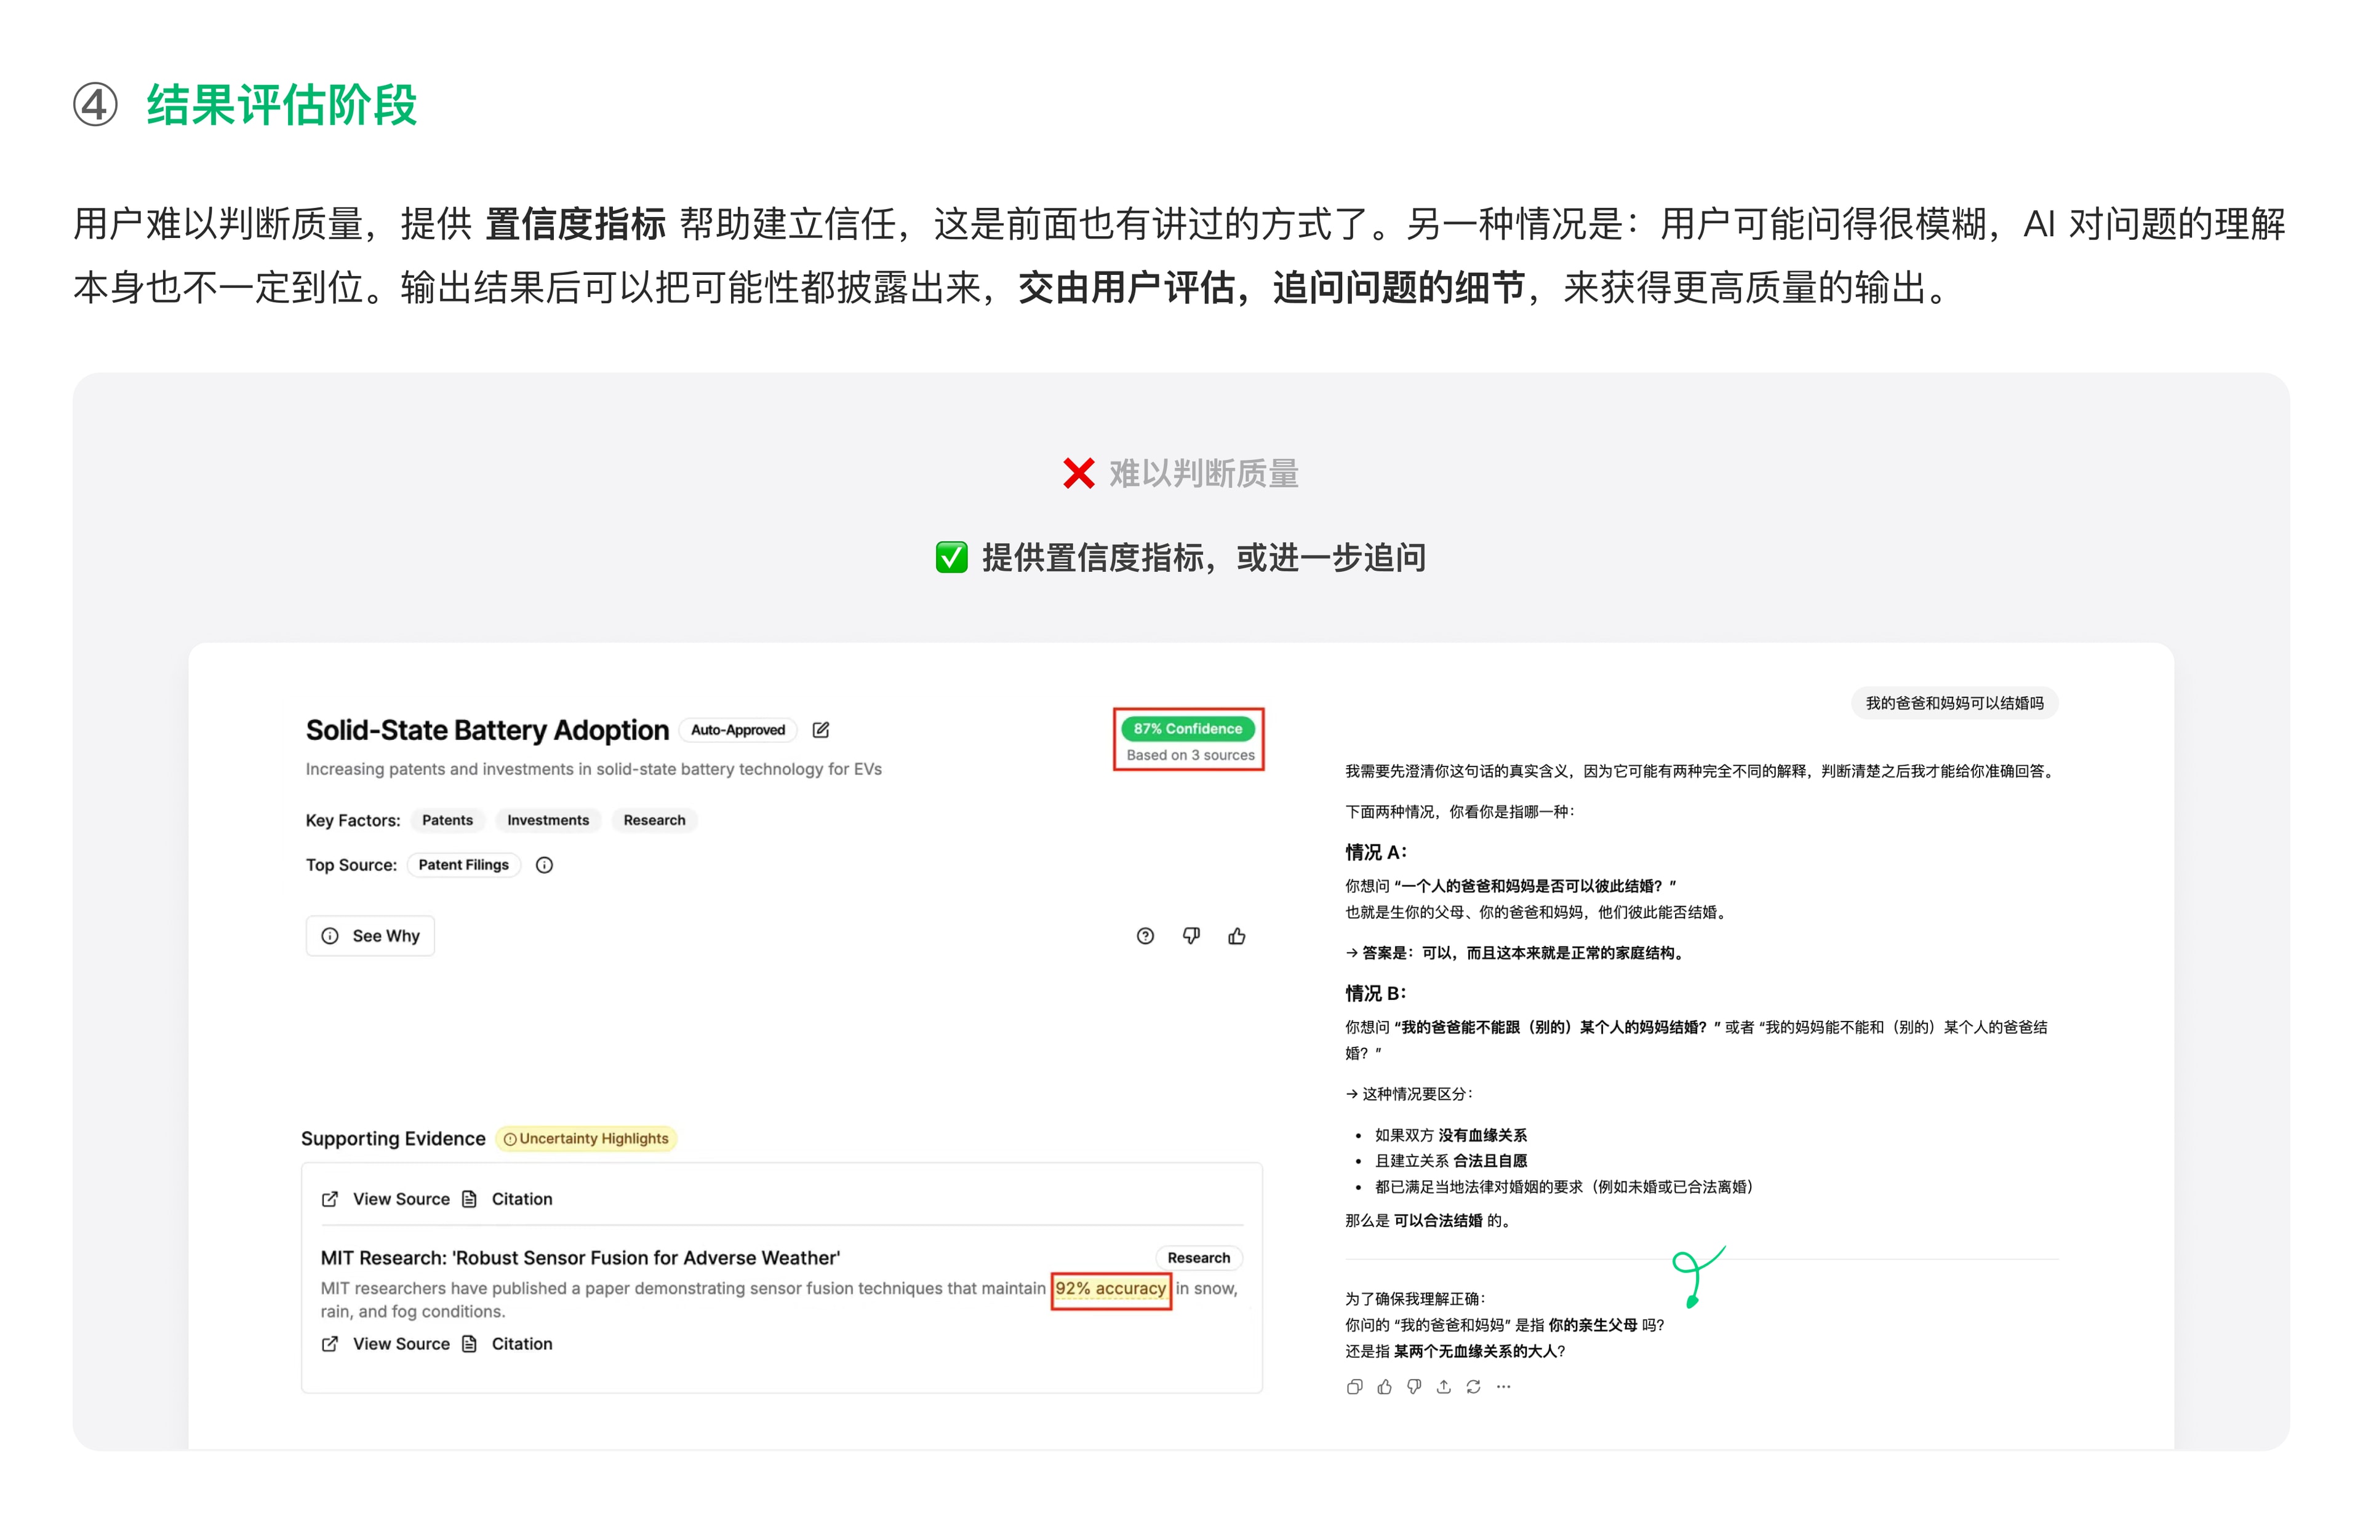Click the edit pencil icon beside Auto-Approved
The width and height of the screenshot is (2363, 1524).
(x=821, y=729)
